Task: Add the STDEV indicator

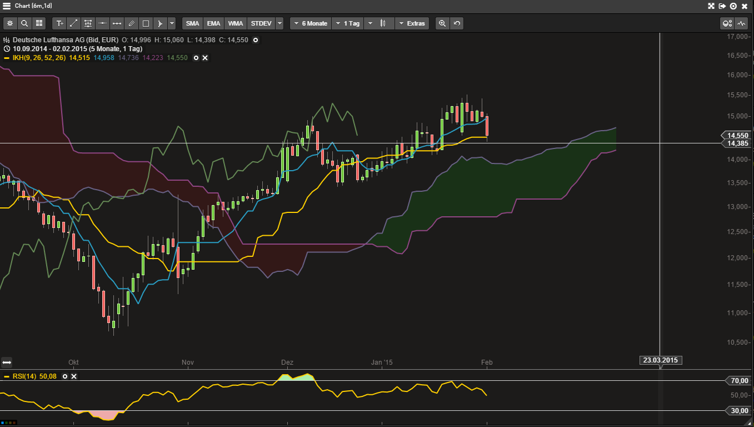Action: [261, 23]
